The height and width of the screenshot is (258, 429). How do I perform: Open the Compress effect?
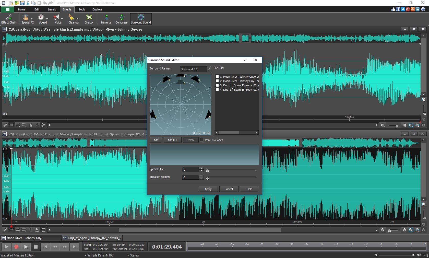[x=122, y=18]
